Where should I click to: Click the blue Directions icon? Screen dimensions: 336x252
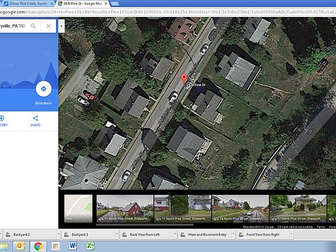pyautogui.click(x=44, y=89)
